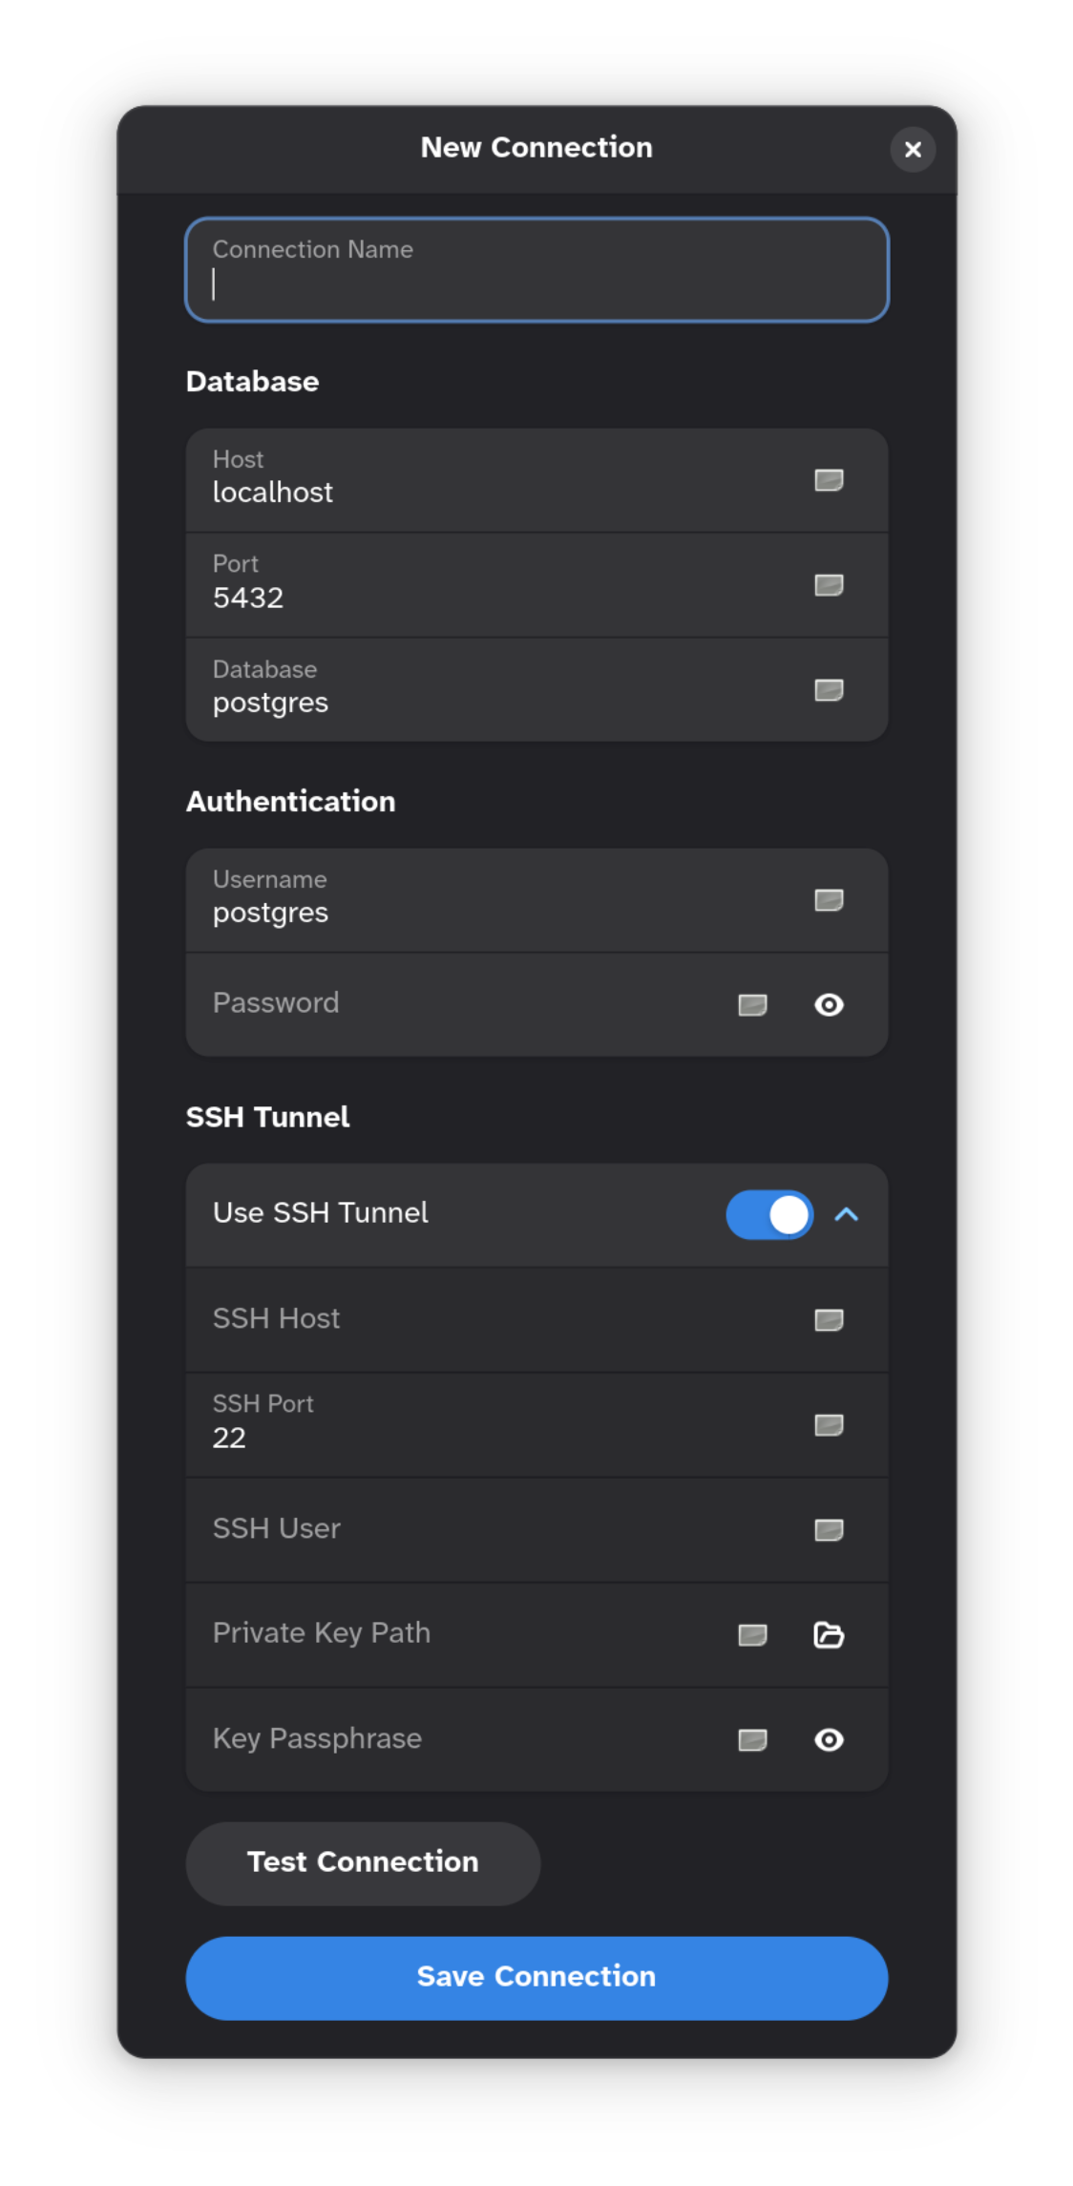Reveal the Key Passphrase text
The image size is (1073, 2186).
[x=829, y=1739]
